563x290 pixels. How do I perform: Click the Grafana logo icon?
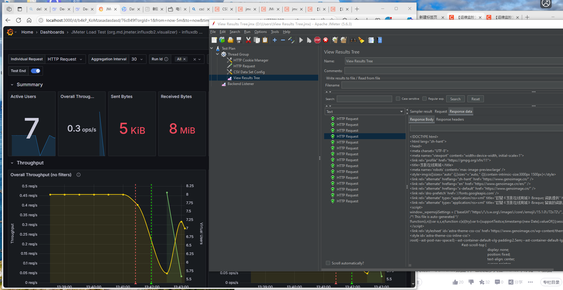(x=10, y=32)
